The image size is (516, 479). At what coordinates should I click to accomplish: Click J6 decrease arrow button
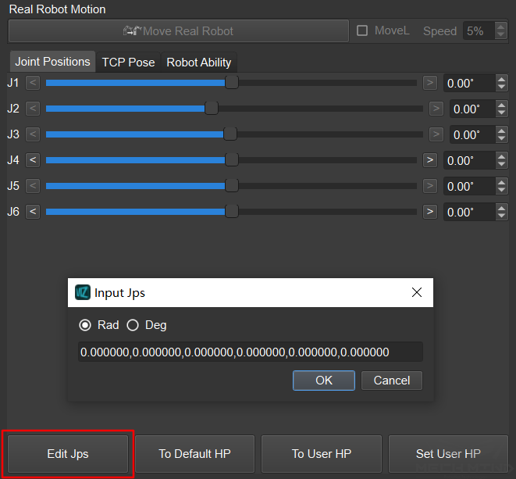(x=33, y=212)
